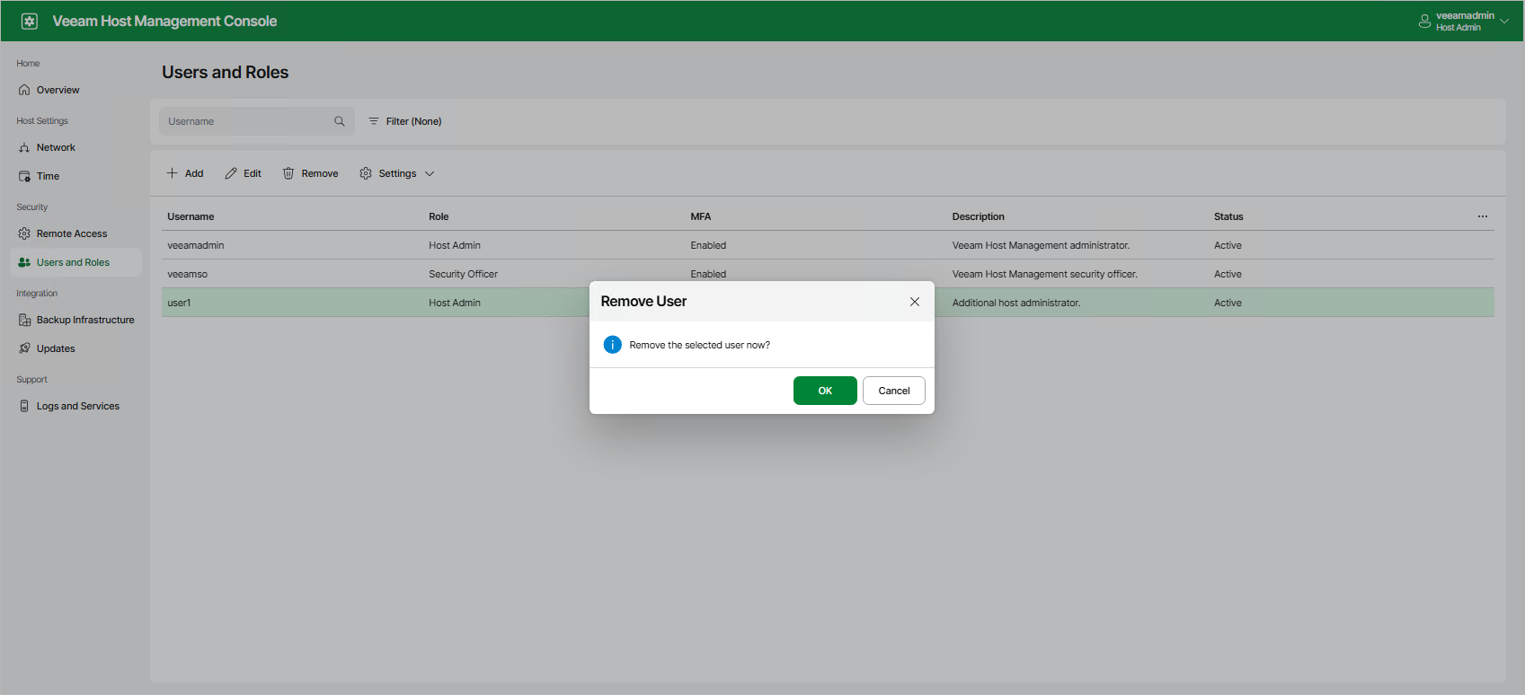
Task: Click the gear icon beside Settings
Action: pyautogui.click(x=366, y=173)
